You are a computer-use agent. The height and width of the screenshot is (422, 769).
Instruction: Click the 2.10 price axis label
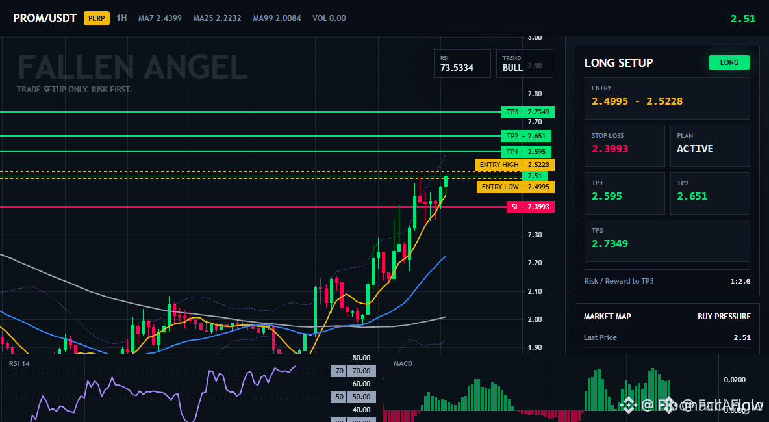coord(535,291)
